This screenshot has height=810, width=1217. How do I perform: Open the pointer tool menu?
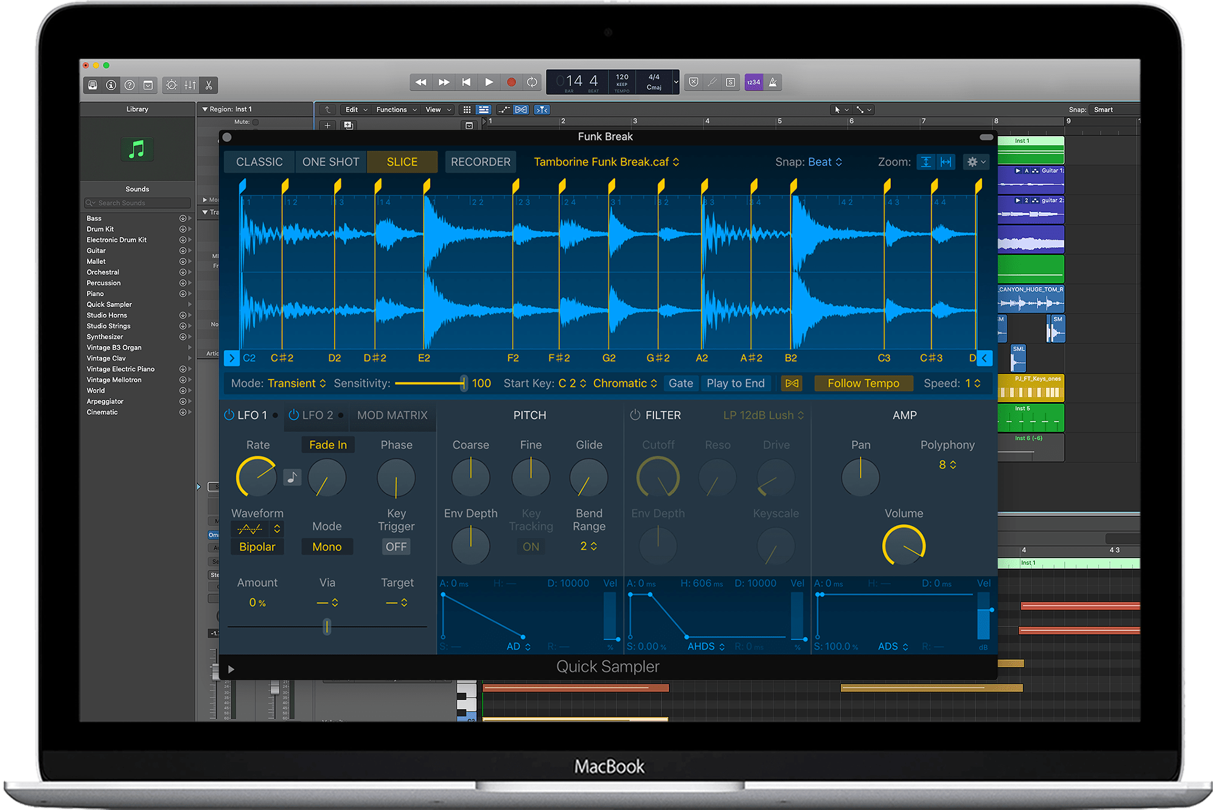click(841, 109)
